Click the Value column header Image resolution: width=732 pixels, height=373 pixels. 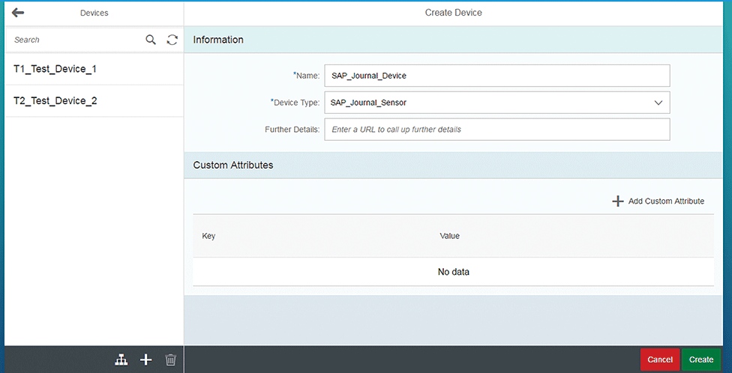[449, 236]
